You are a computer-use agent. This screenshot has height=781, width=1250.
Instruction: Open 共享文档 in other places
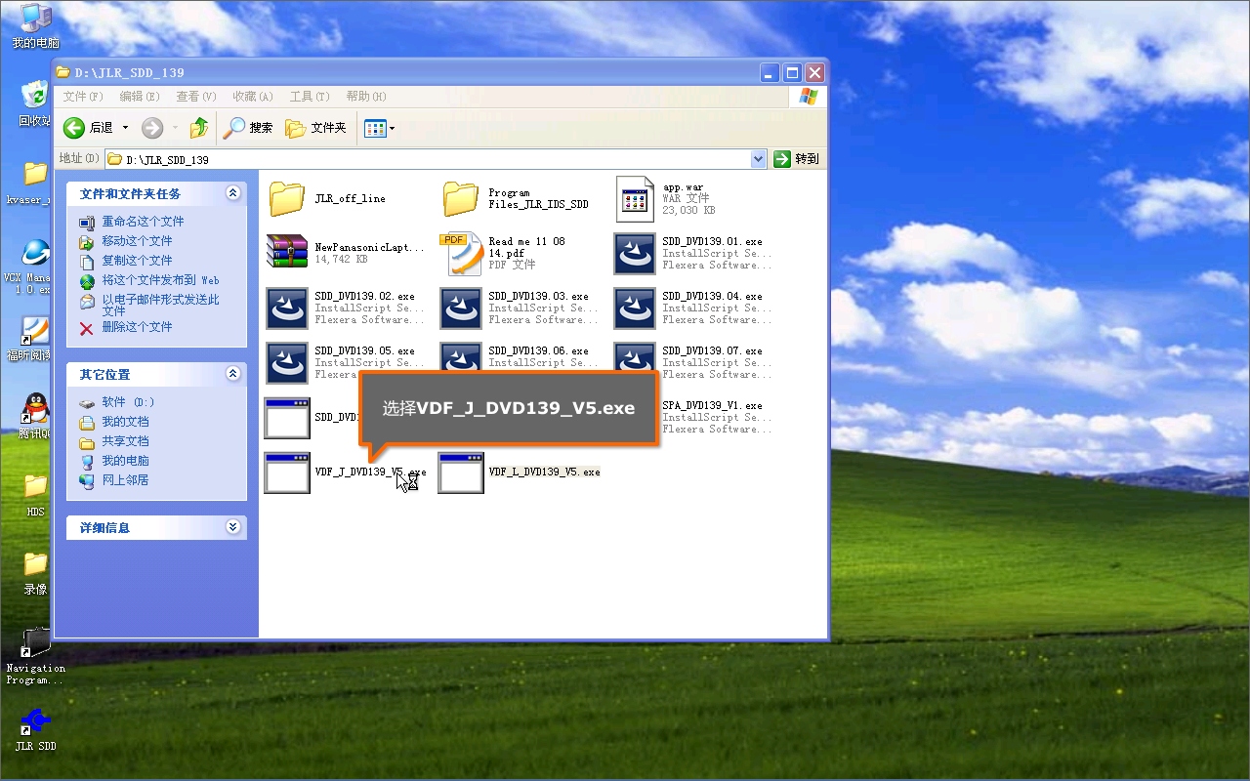125,441
